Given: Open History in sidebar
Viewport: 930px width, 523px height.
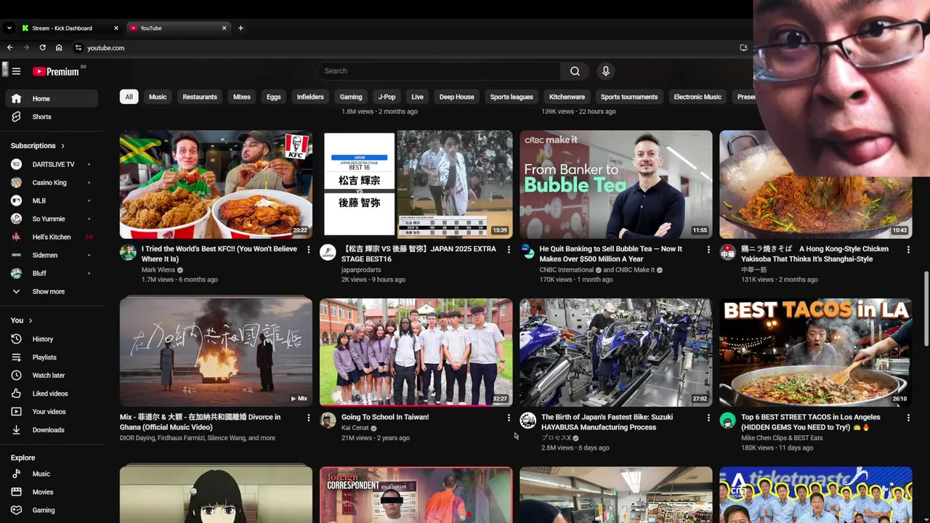Looking at the screenshot, I should [x=51, y=339].
